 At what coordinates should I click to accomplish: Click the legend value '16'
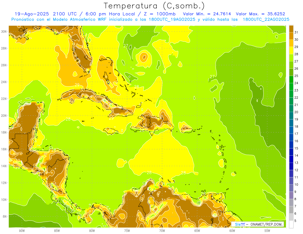(296, 141)
